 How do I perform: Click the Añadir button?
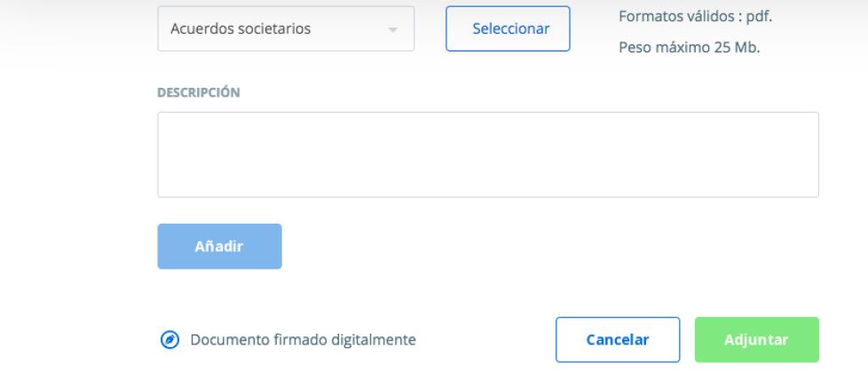219,246
